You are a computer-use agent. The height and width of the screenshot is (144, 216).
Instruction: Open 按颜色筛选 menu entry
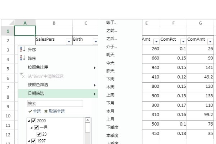pyautogui.click(x=58, y=85)
